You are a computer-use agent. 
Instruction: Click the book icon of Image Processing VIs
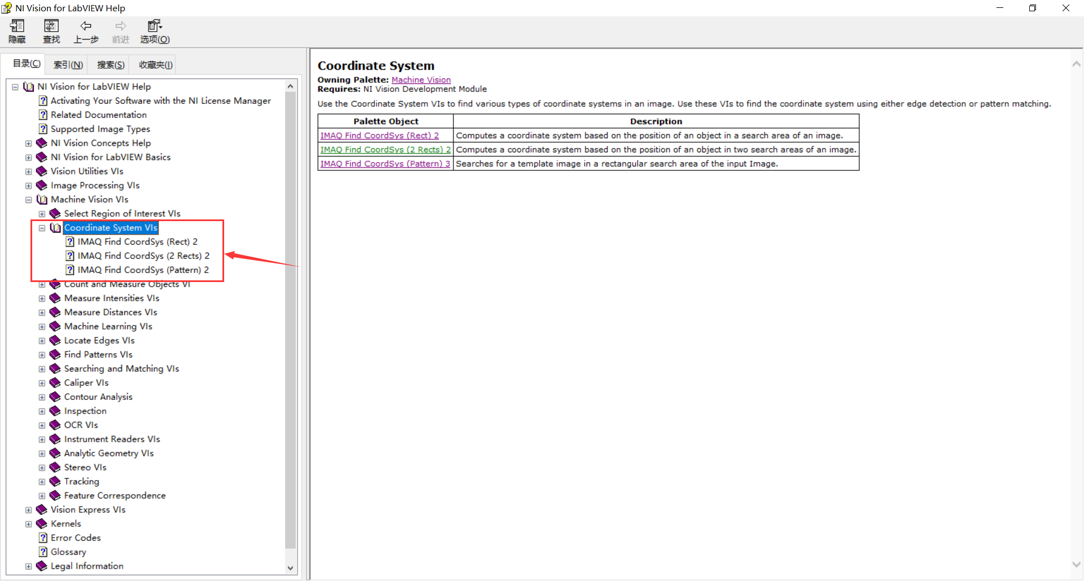(x=42, y=186)
